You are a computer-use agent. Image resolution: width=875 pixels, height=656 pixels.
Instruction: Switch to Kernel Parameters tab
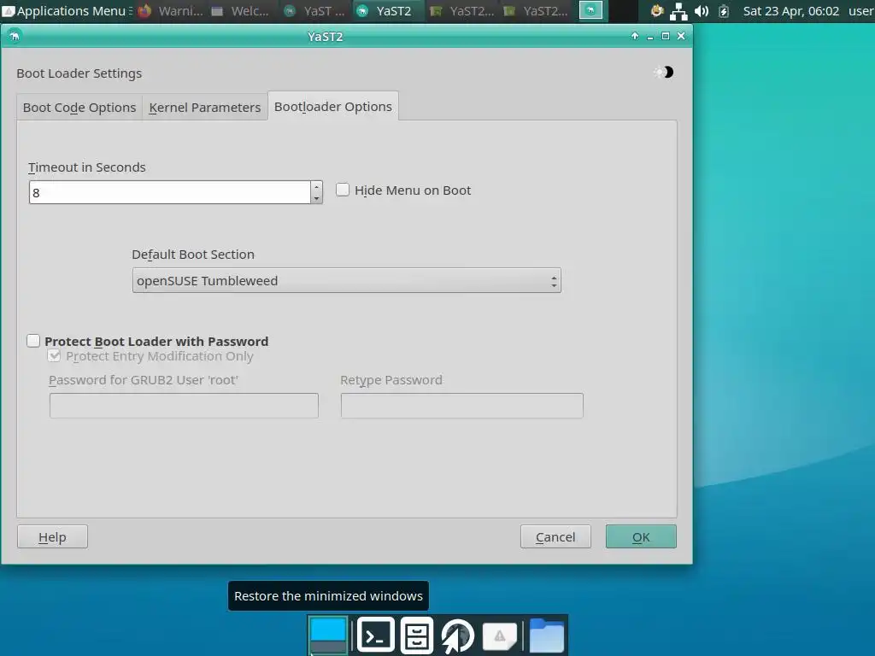tap(205, 107)
